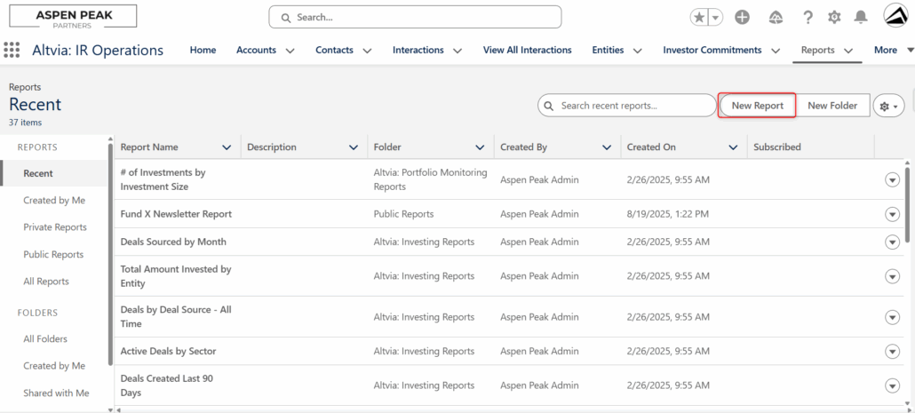Select Created by Me under Reports
This screenshot has height=413, width=915.
click(x=54, y=200)
